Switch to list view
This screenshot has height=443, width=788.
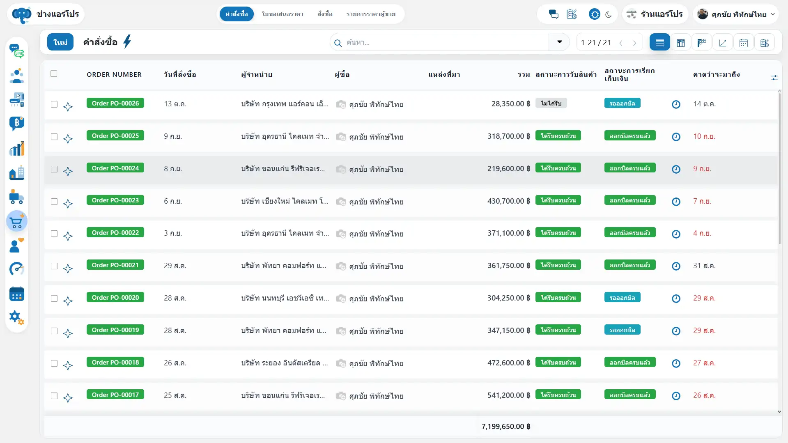pos(660,42)
